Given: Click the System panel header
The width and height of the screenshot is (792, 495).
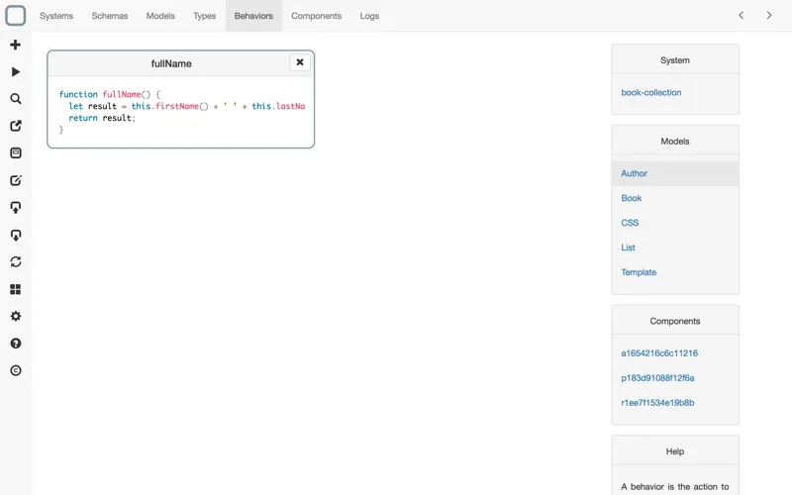Looking at the screenshot, I should point(675,60).
